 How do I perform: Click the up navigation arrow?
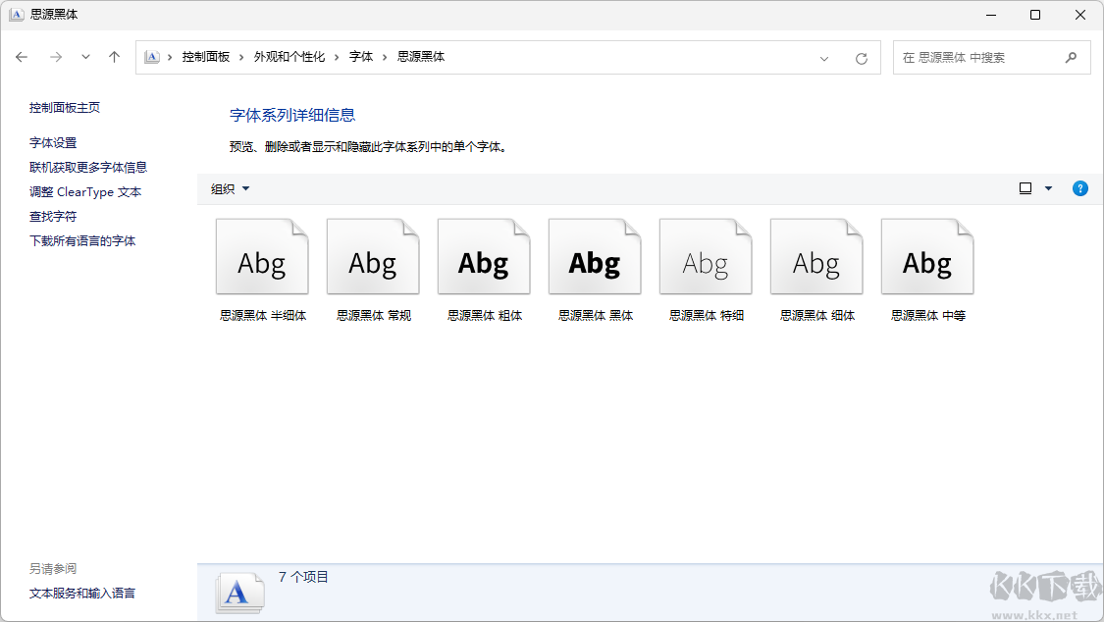click(x=114, y=57)
